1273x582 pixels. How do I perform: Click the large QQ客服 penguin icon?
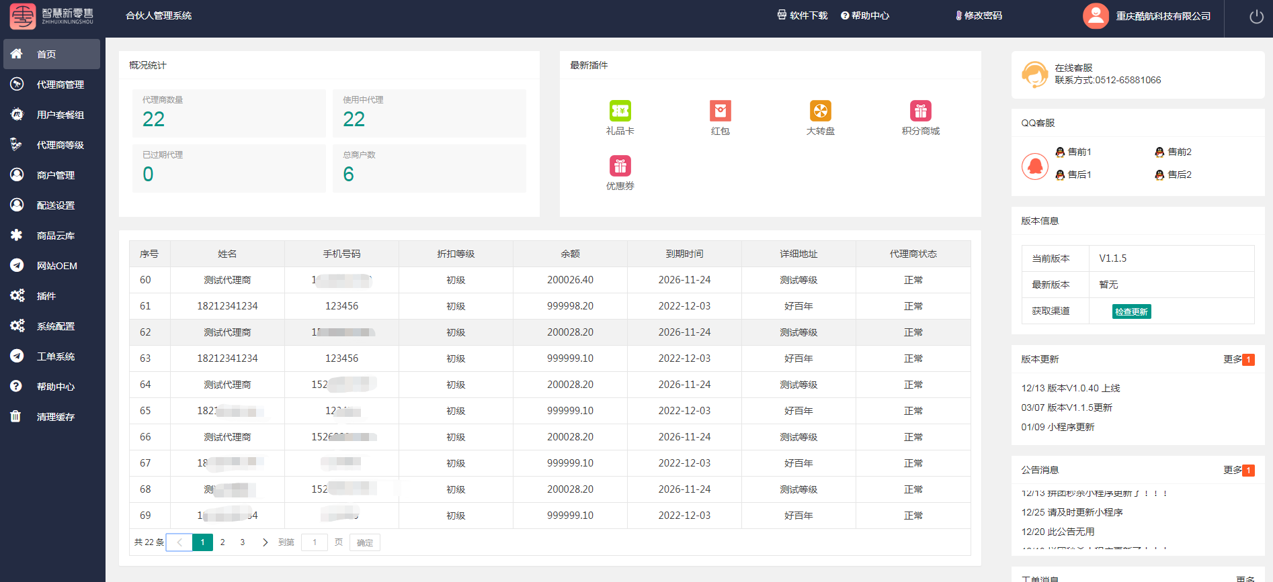(x=1035, y=166)
